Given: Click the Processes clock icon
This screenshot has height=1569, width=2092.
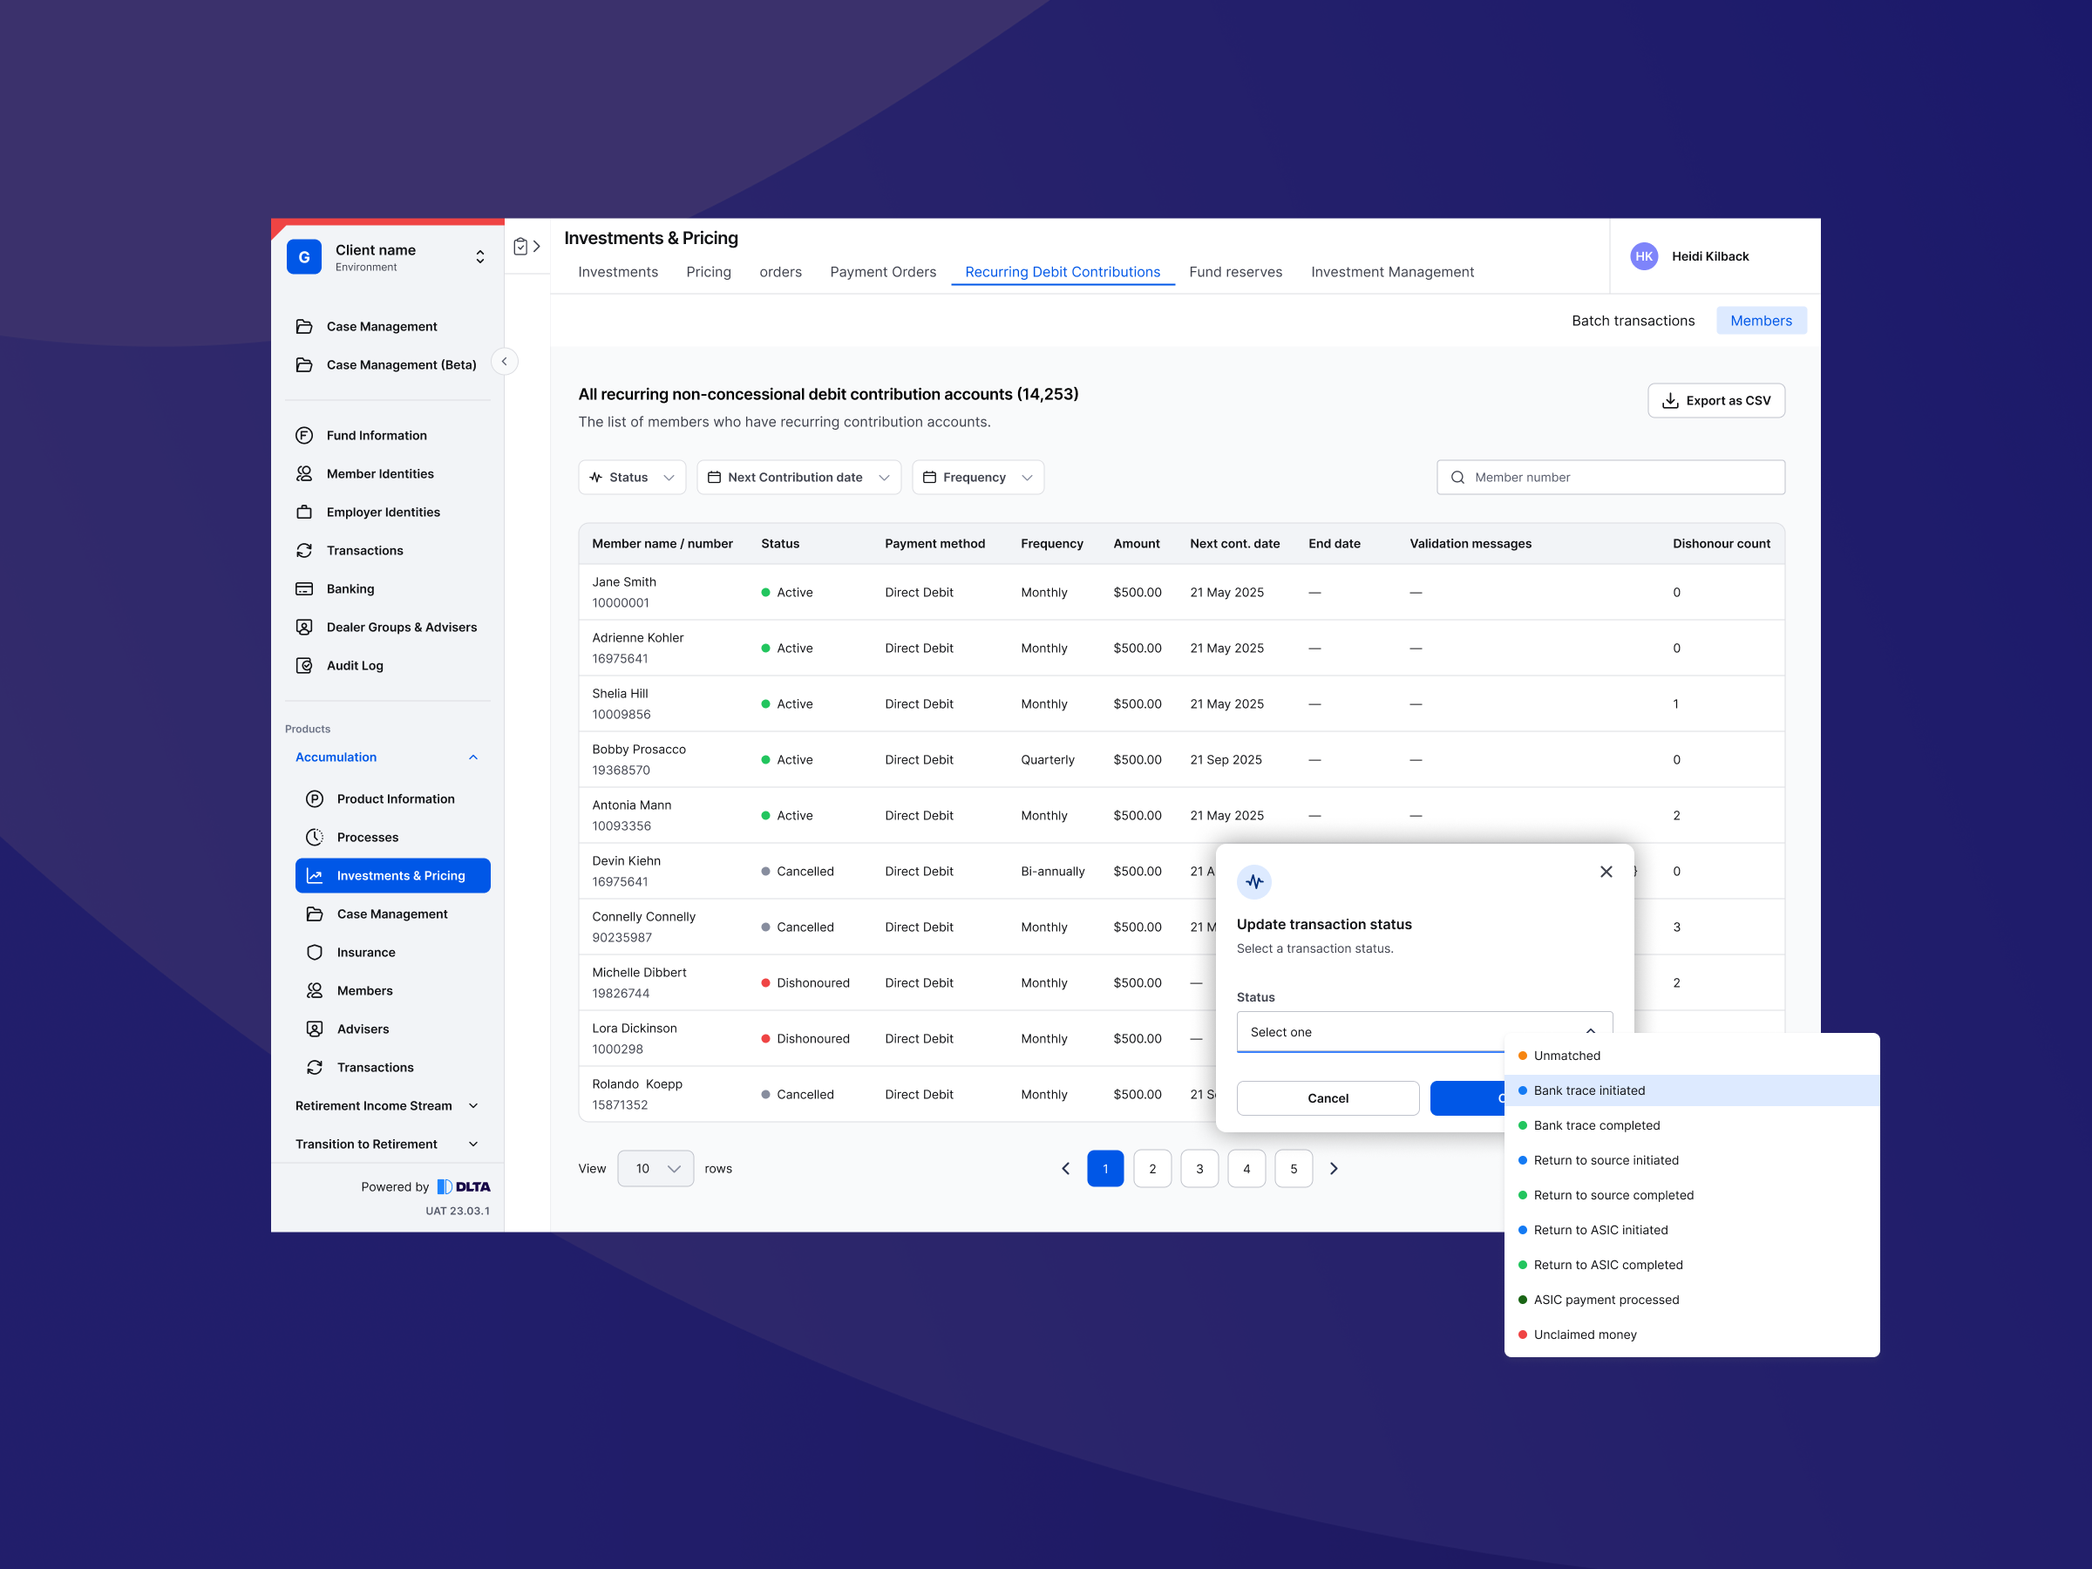Looking at the screenshot, I should click(315, 837).
